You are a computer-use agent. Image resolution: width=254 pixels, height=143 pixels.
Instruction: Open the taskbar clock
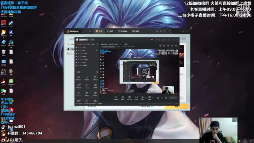point(245,141)
